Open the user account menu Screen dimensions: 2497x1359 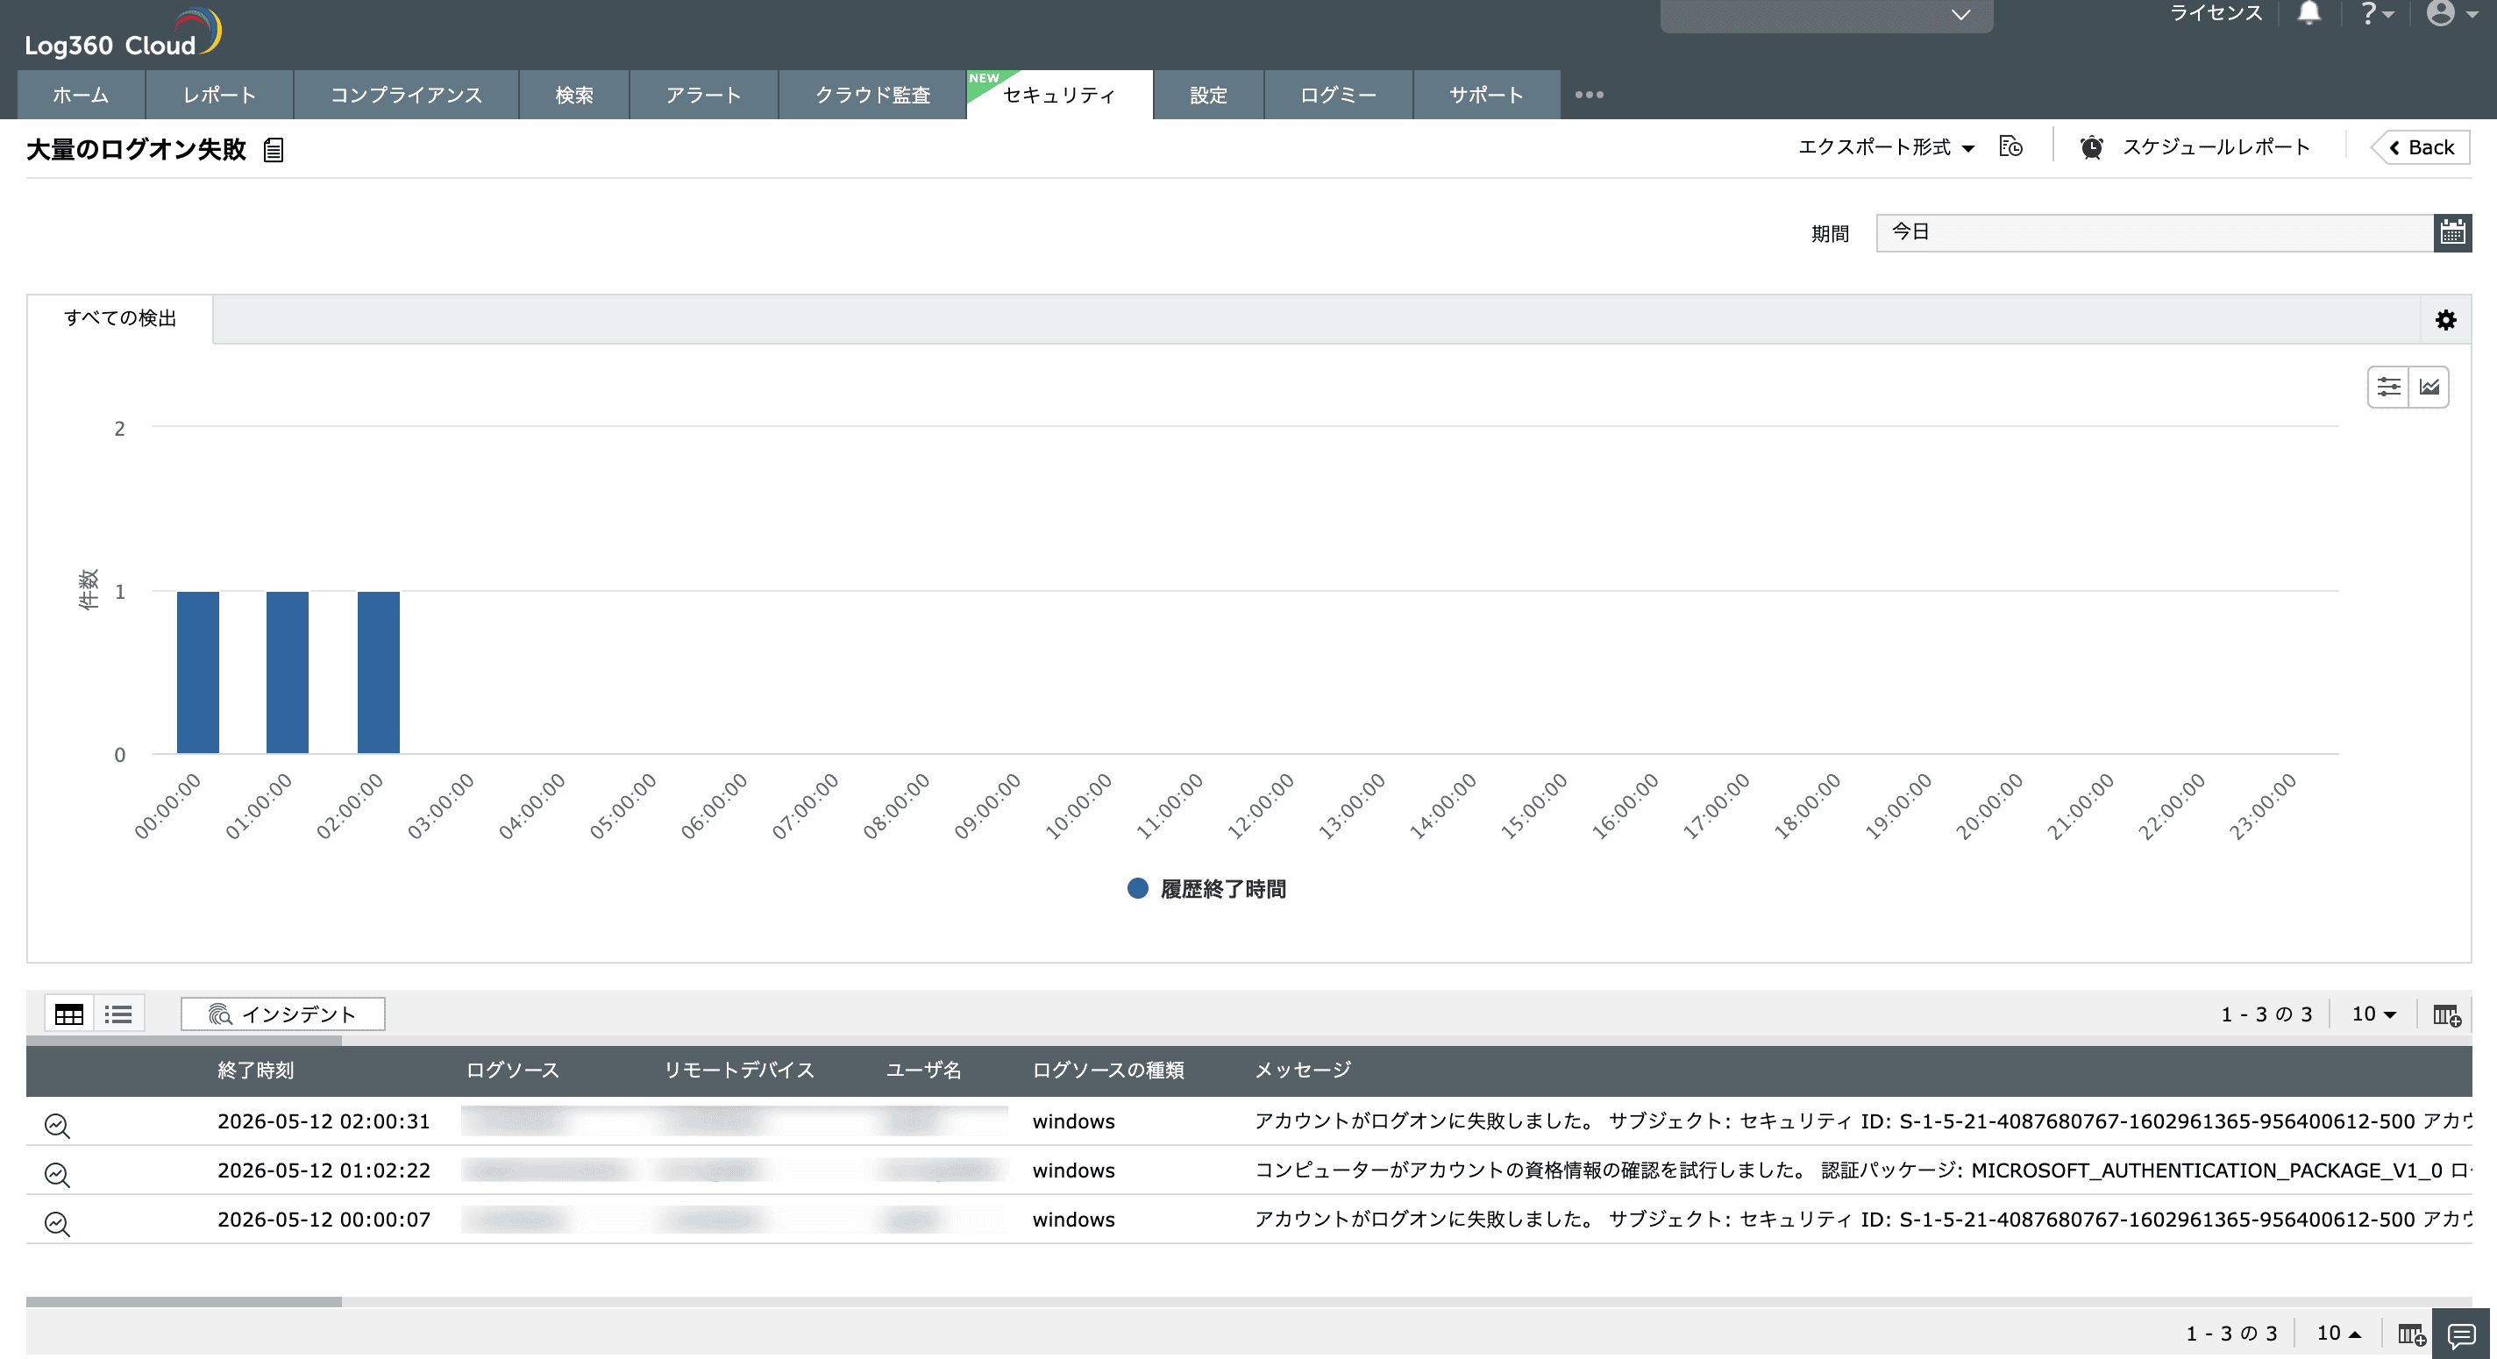pyautogui.click(x=2451, y=13)
